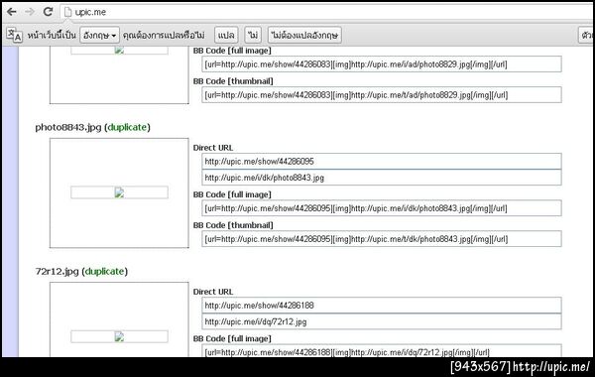Click duplicate label next to 72r12.jpg

point(104,272)
